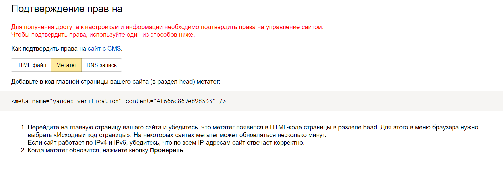Click the content value 4f666c869e898533
503x172 pixels.
pos(184,101)
